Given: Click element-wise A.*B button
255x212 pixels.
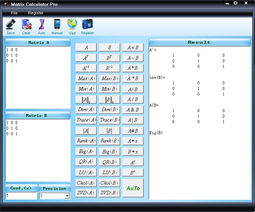Looking at the screenshot, I should [x=133, y=78].
